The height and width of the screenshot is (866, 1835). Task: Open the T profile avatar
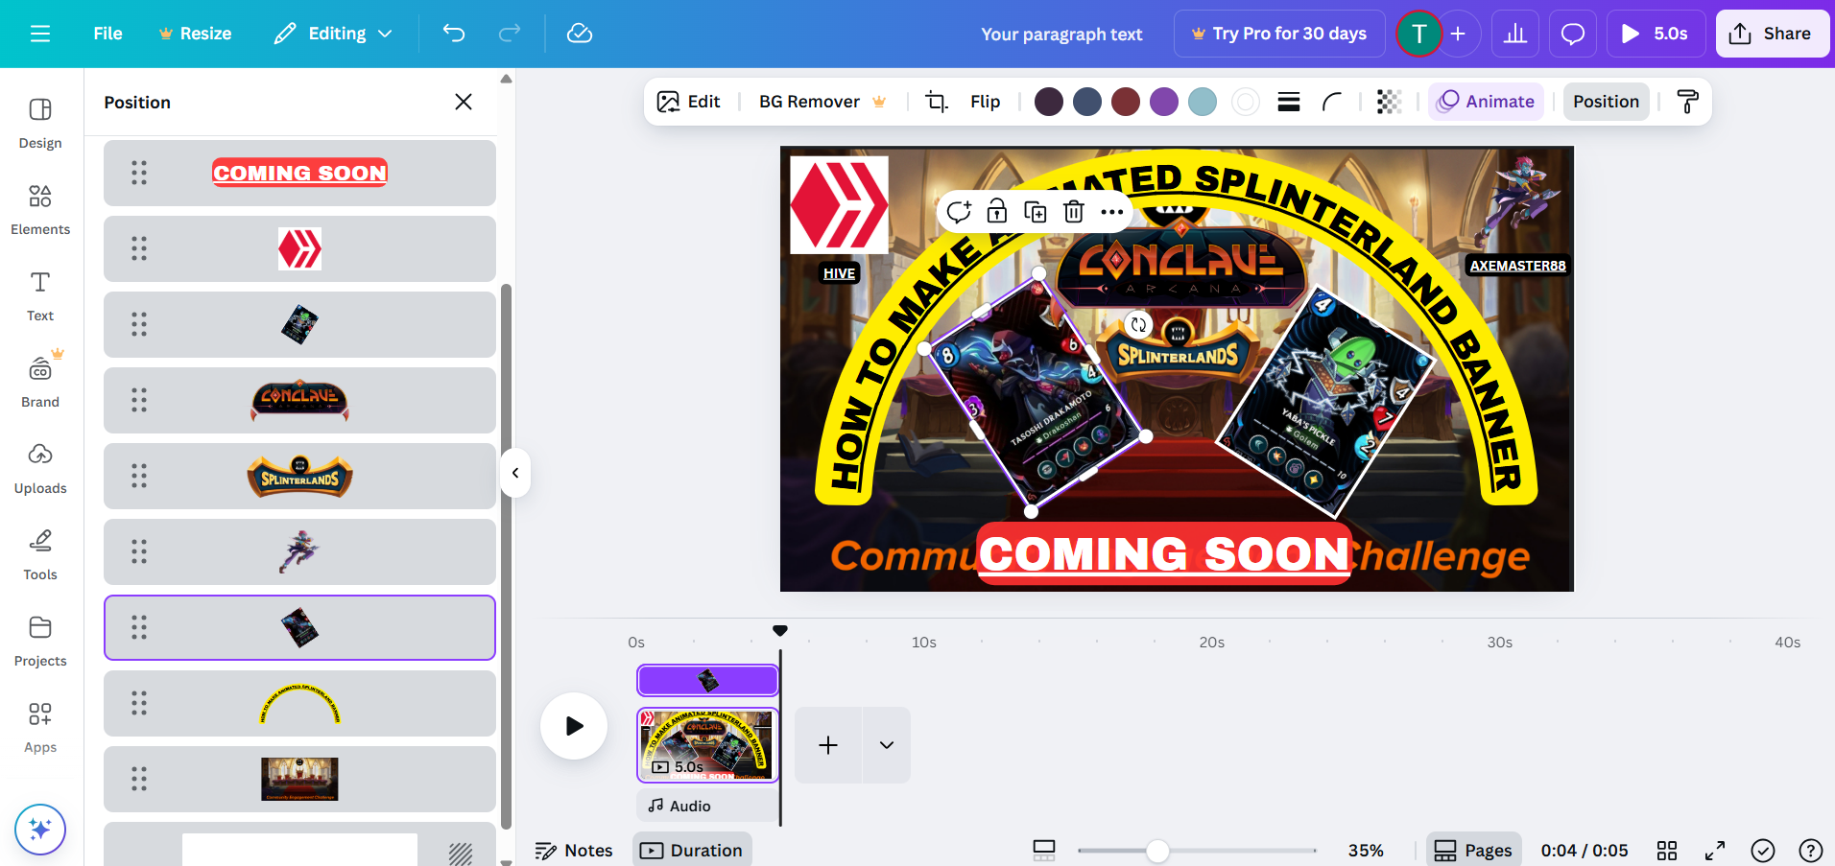point(1418,34)
